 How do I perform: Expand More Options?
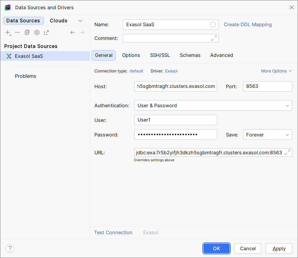tap(276, 71)
